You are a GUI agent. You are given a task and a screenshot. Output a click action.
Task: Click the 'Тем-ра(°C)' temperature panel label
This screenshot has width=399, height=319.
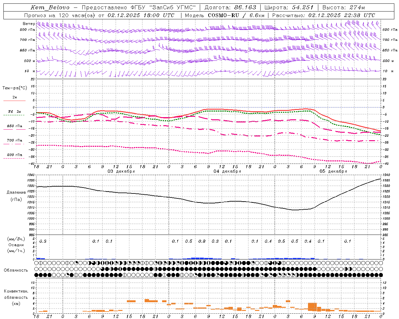point(15,88)
